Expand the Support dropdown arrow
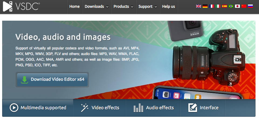The height and width of the screenshot is (120, 259). pyautogui.click(x=156, y=7)
